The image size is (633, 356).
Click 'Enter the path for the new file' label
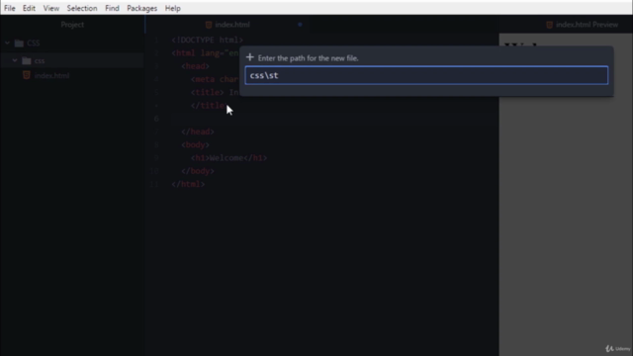308,58
